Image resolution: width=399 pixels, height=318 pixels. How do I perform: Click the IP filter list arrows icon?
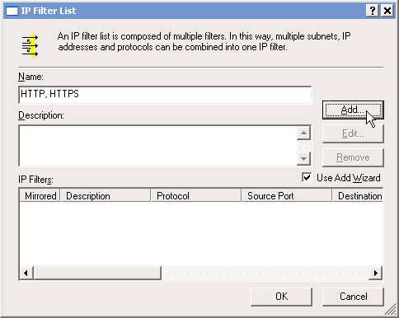30,45
